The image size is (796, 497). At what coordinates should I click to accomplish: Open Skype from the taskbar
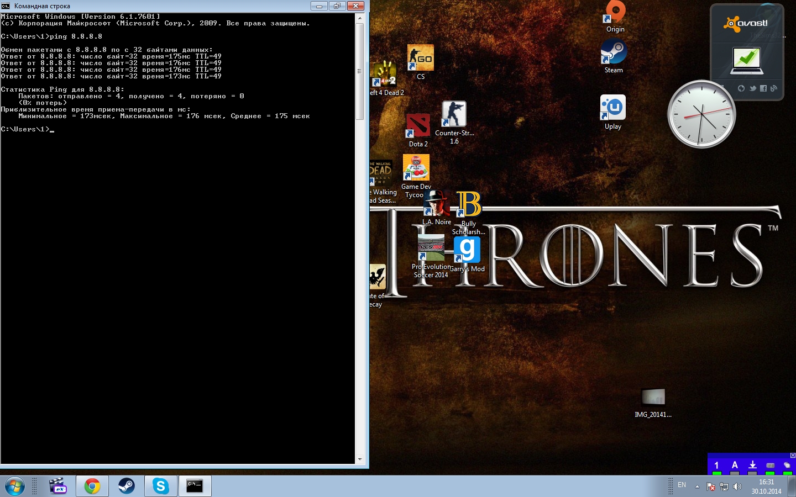(x=161, y=486)
